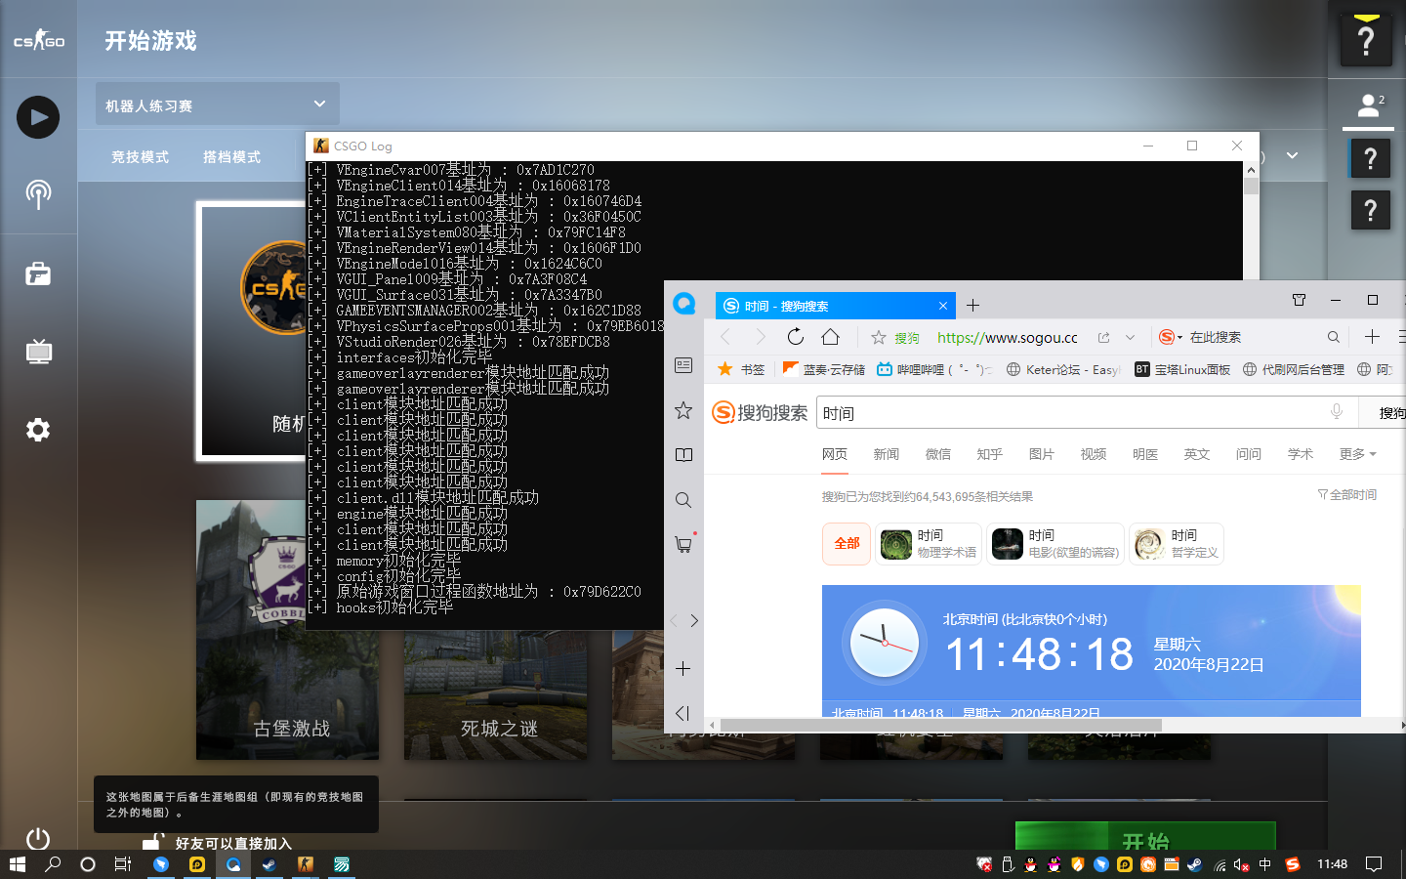Go to browser home page icon
This screenshot has height=879, width=1406.
point(830,337)
